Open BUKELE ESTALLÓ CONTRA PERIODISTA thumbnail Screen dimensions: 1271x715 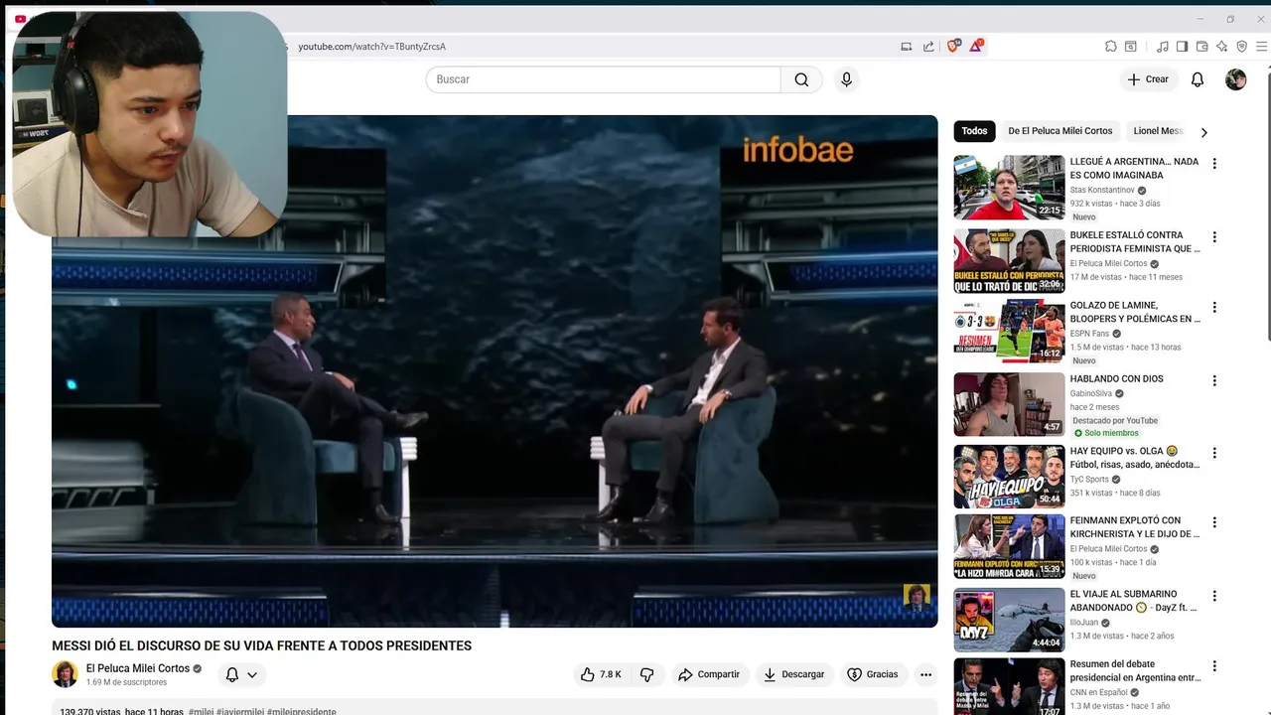click(x=1009, y=261)
